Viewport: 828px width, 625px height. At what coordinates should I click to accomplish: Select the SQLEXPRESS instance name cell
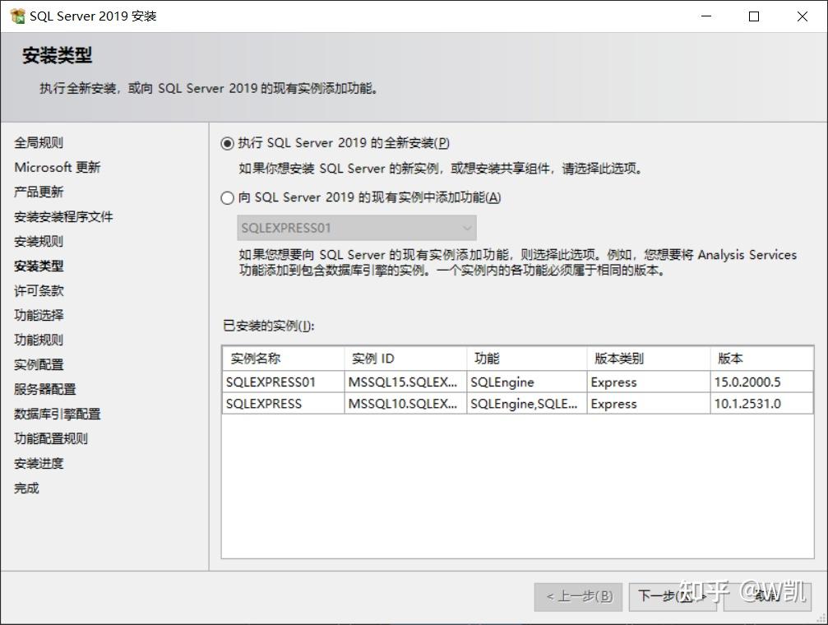(x=283, y=404)
